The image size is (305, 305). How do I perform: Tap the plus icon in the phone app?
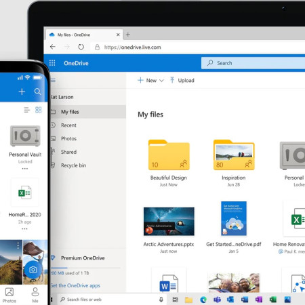click(x=22, y=91)
